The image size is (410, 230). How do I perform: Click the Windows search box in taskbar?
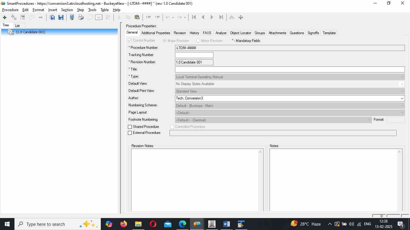tap(58, 224)
